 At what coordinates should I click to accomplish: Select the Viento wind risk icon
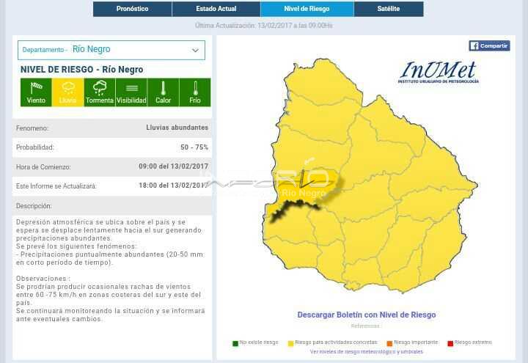pos(36,92)
